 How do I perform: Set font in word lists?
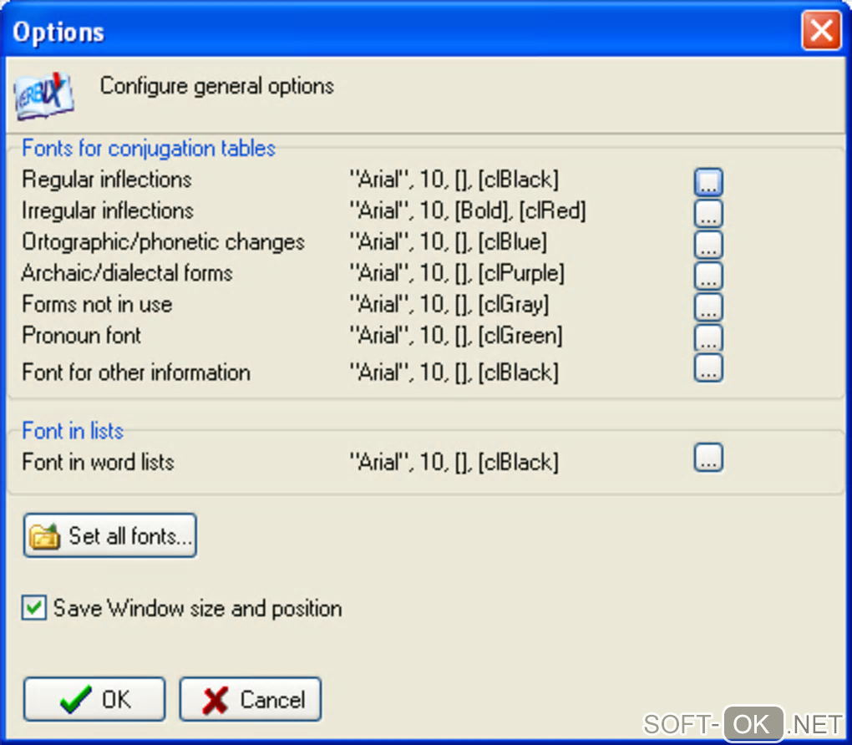coord(708,458)
